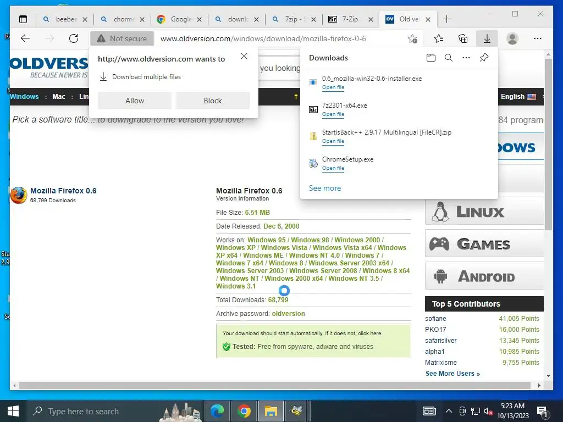This screenshot has height=422, width=563.
Task: Click the Not secure site indicator
Action: [122, 38]
